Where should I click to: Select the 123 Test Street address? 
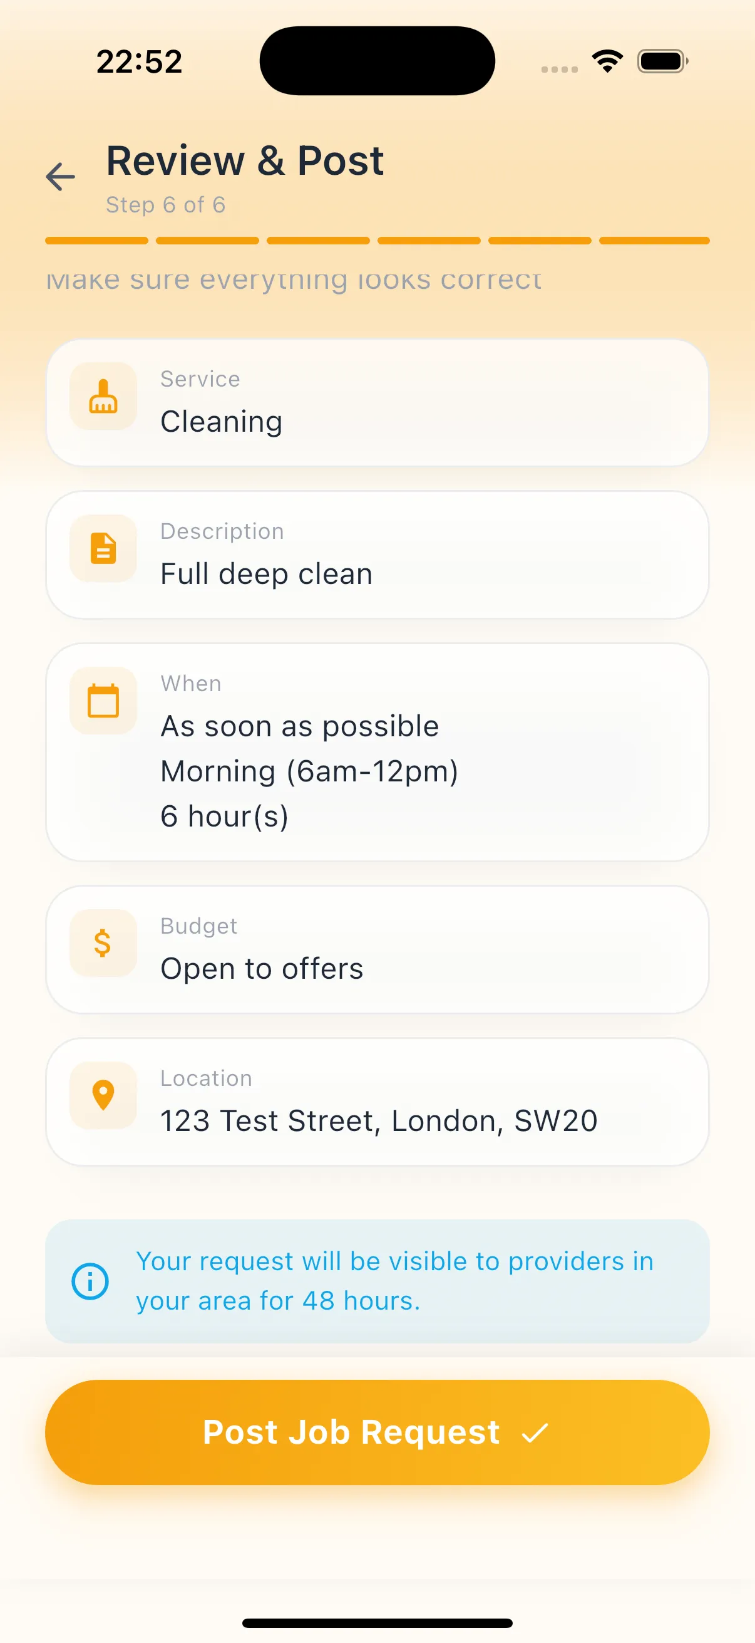point(379,1121)
